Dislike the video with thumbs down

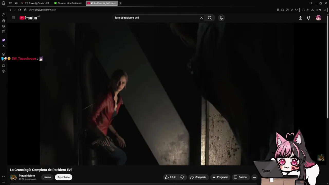pyautogui.click(x=182, y=177)
